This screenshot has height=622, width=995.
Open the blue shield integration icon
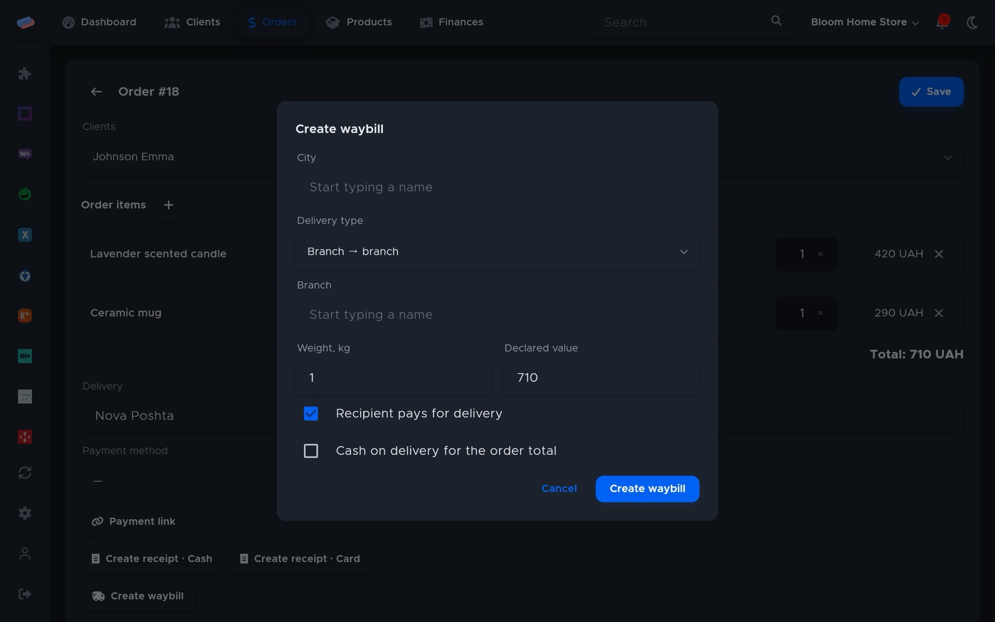[x=25, y=276]
